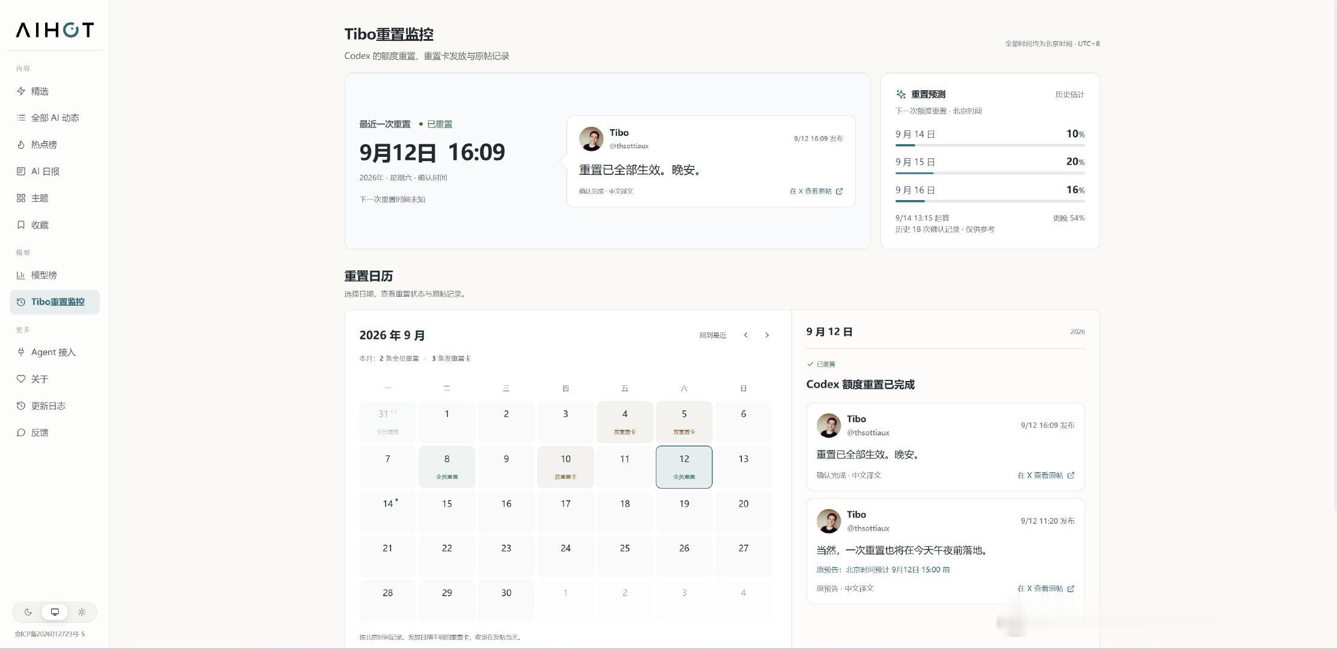1337x649 pixels.
Task: Open 全部 AI 动态 menu item
Action: point(55,118)
